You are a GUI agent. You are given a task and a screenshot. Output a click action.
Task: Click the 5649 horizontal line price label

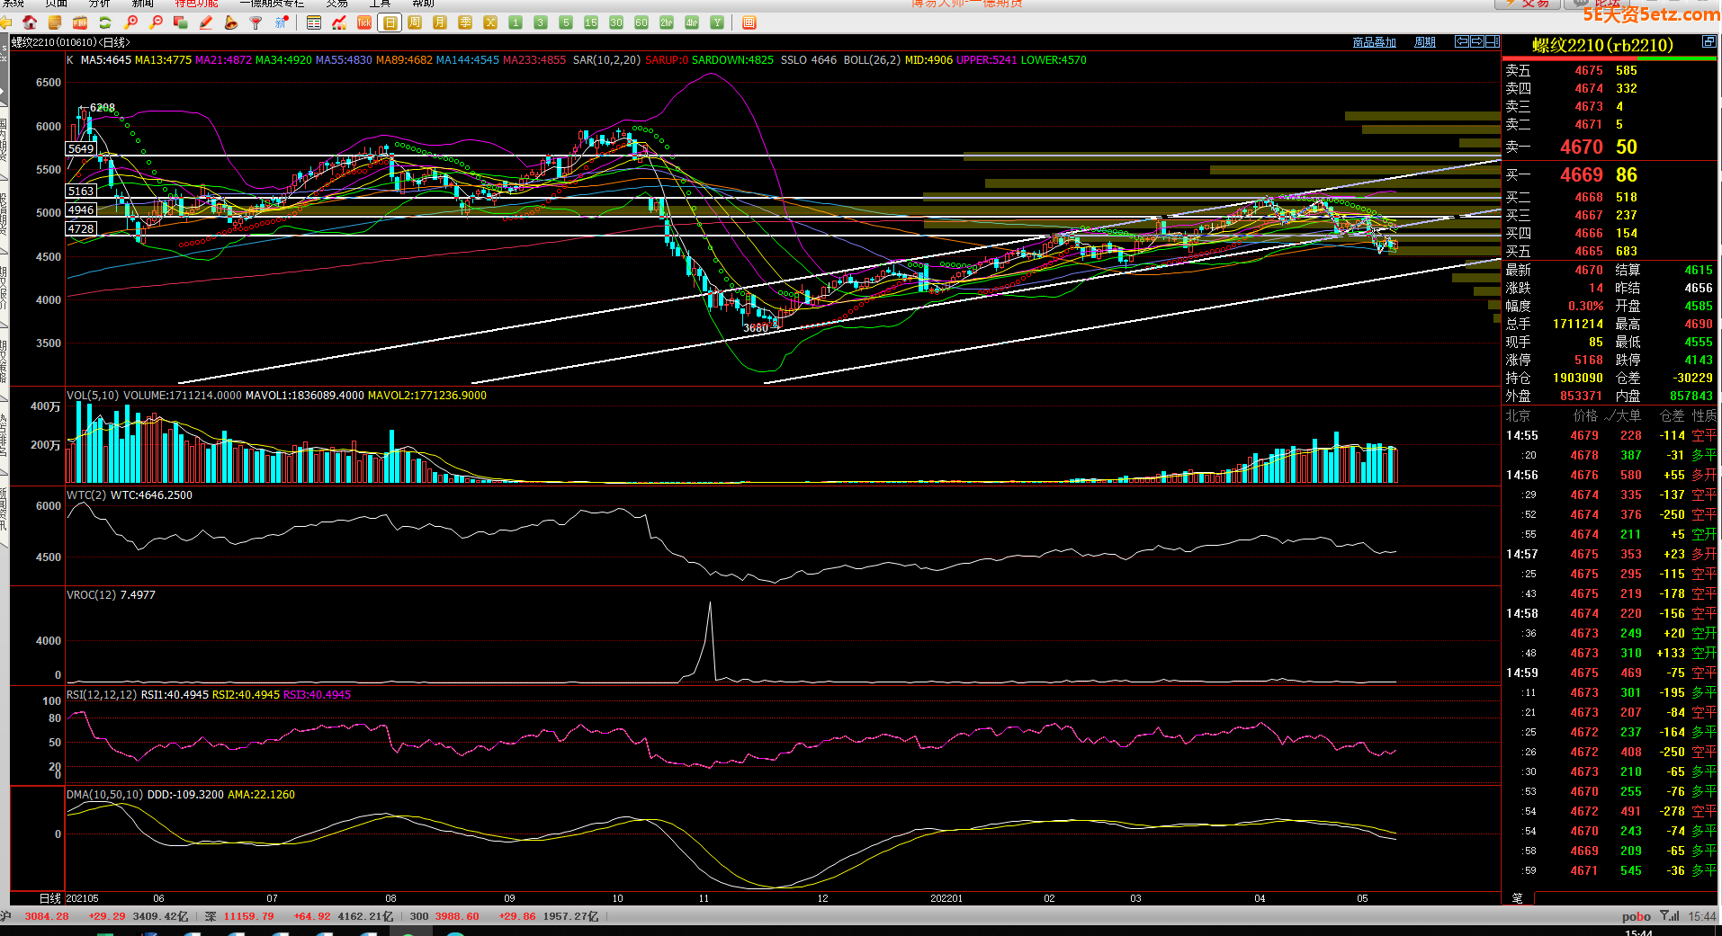[x=81, y=149]
